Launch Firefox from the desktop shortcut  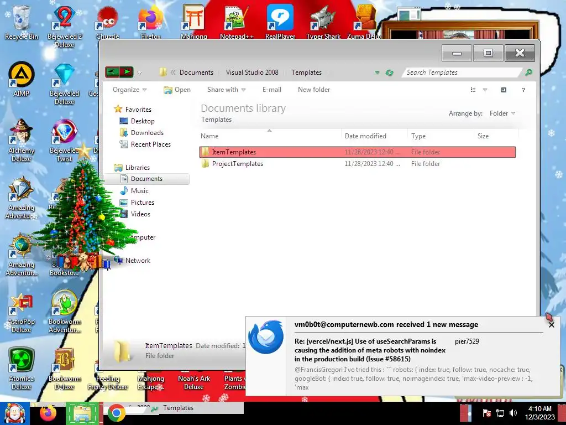click(151, 22)
